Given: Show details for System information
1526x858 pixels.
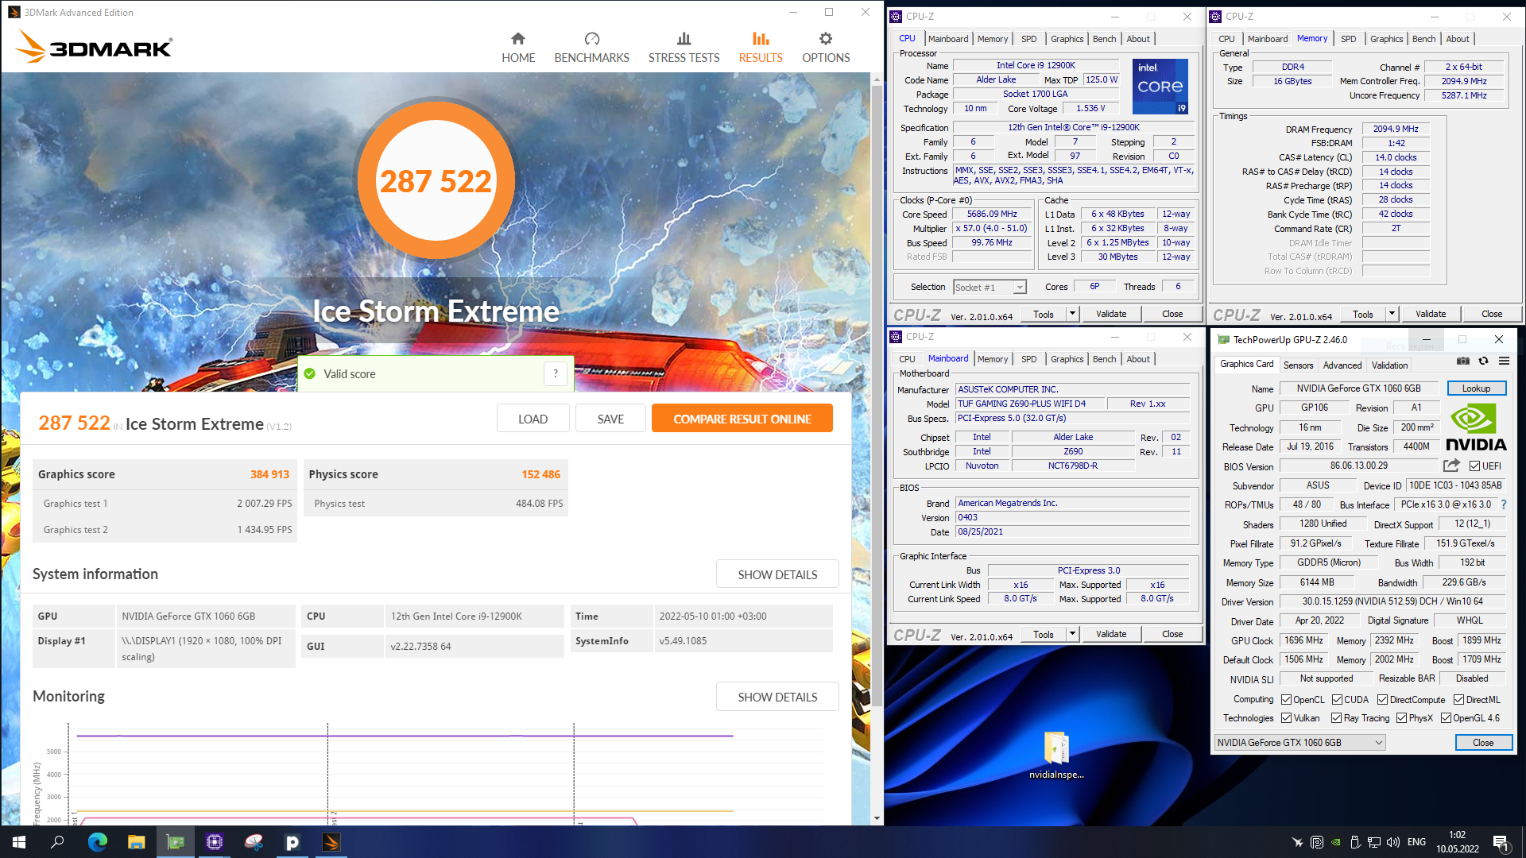Looking at the screenshot, I should point(777,574).
